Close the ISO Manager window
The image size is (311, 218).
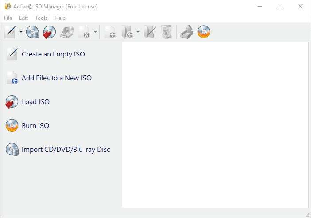[x=300, y=6]
